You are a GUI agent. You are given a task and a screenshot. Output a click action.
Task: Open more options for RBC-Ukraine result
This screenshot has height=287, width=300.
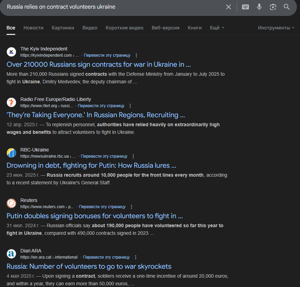pyautogui.click(x=133, y=156)
